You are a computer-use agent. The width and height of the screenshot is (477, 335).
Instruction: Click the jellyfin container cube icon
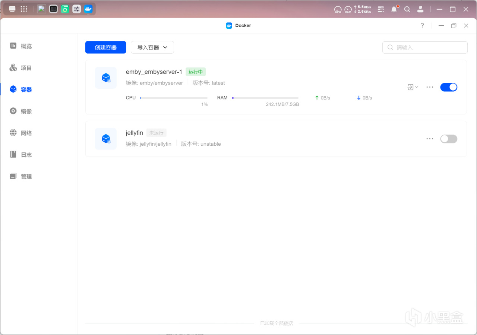click(x=106, y=139)
